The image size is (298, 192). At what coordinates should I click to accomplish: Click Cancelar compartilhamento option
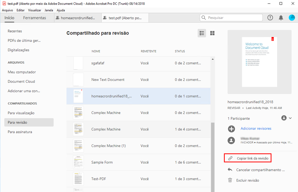pyautogui.click(x=260, y=170)
